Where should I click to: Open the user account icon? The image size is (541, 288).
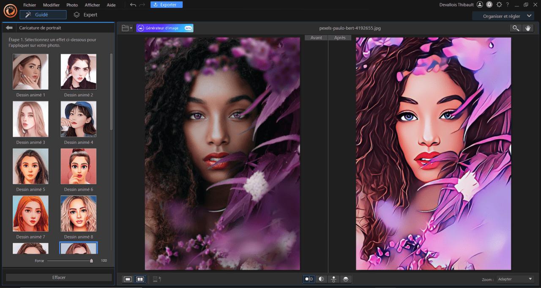(x=480, y=5)
